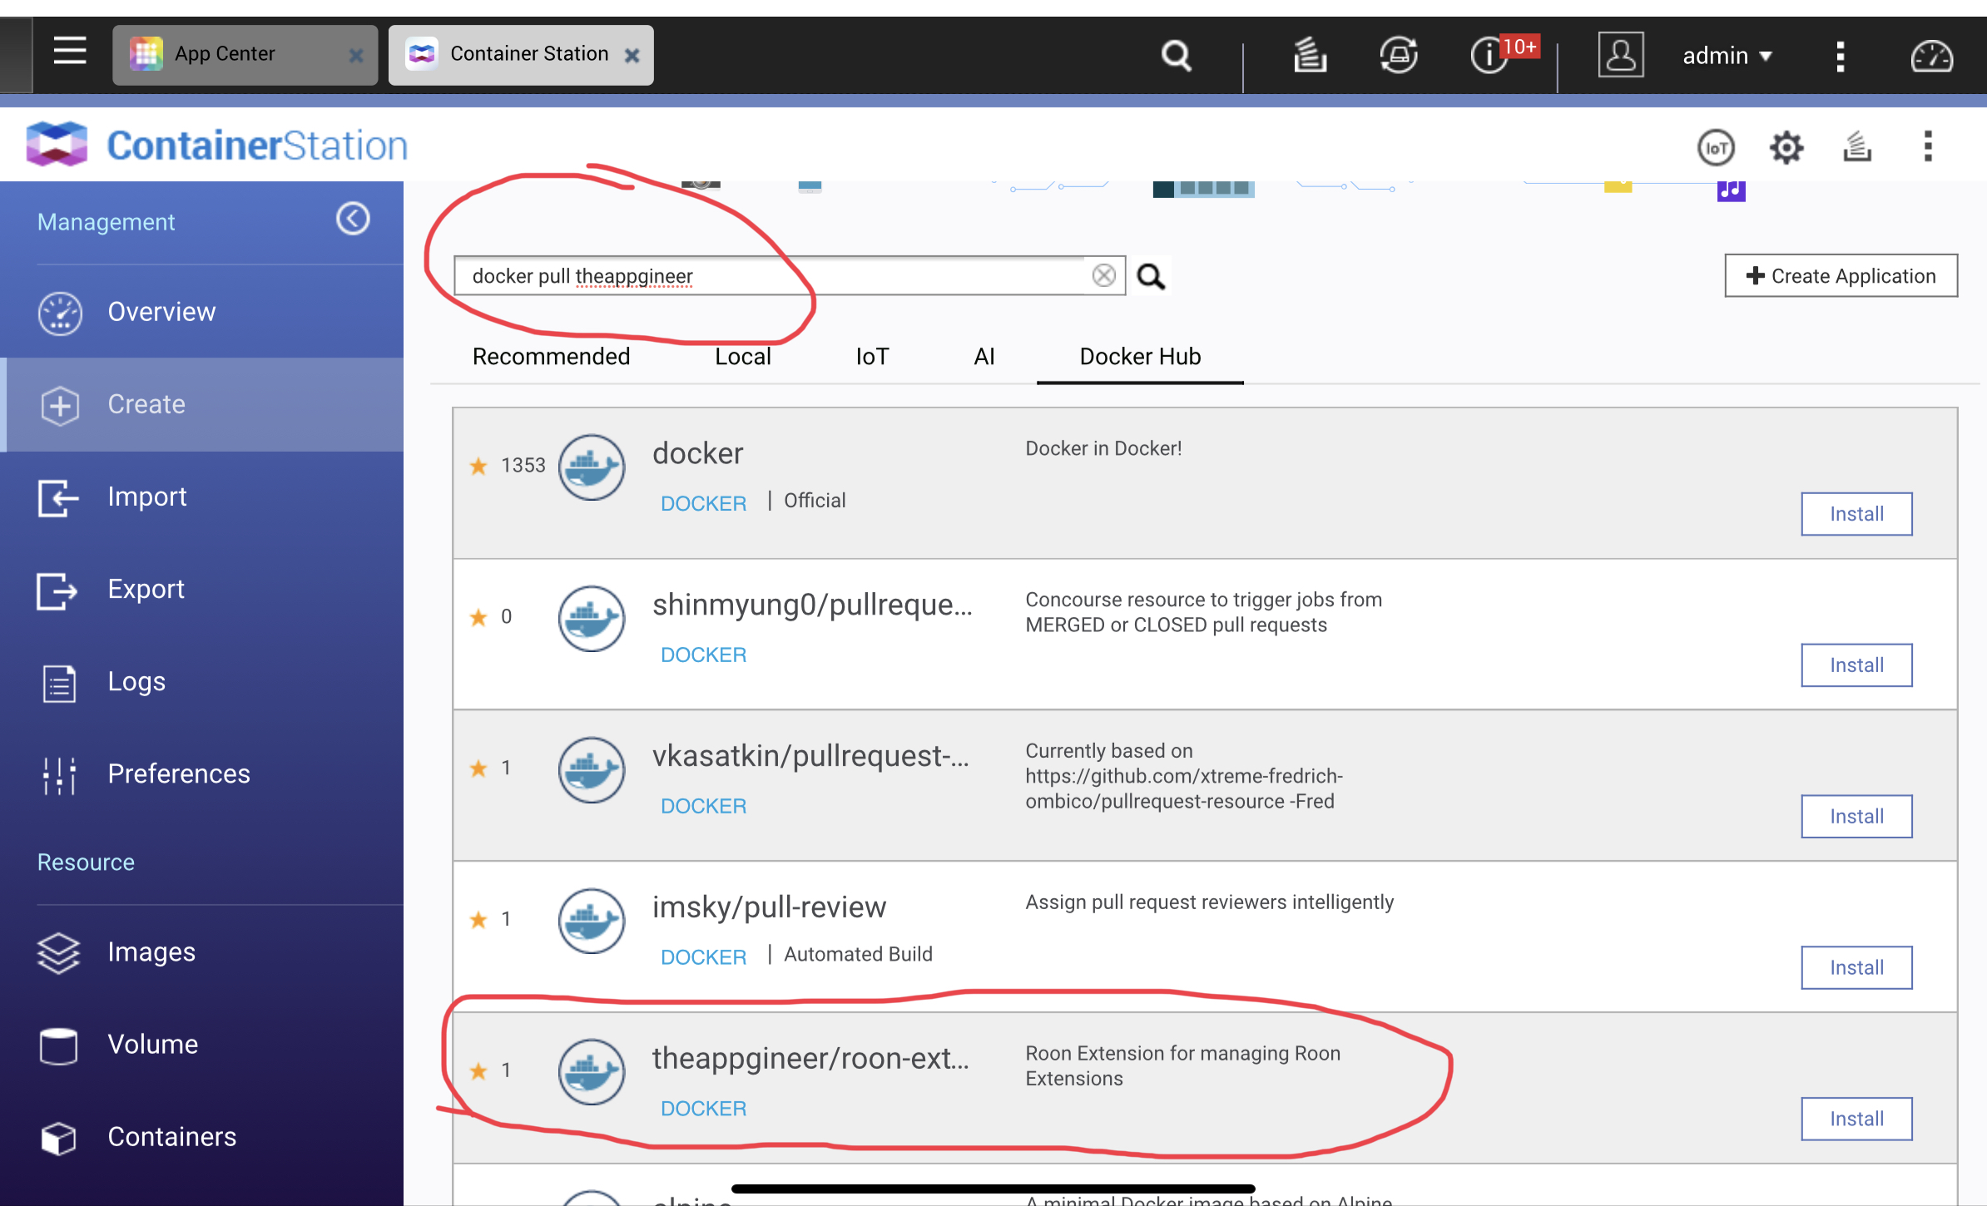The width and height of the screenshot is (1987, 1206).
Task: Install vkasatkin/pullrequest image
Action: (x=1856, y=817)
